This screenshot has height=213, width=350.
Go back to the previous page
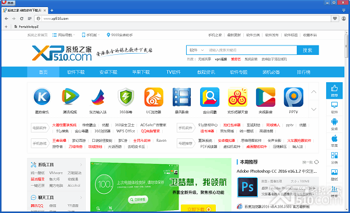coord(6,19)
